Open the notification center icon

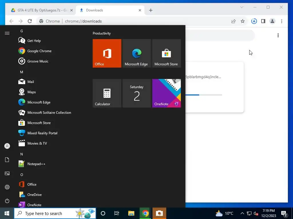(x=284, y=213)
